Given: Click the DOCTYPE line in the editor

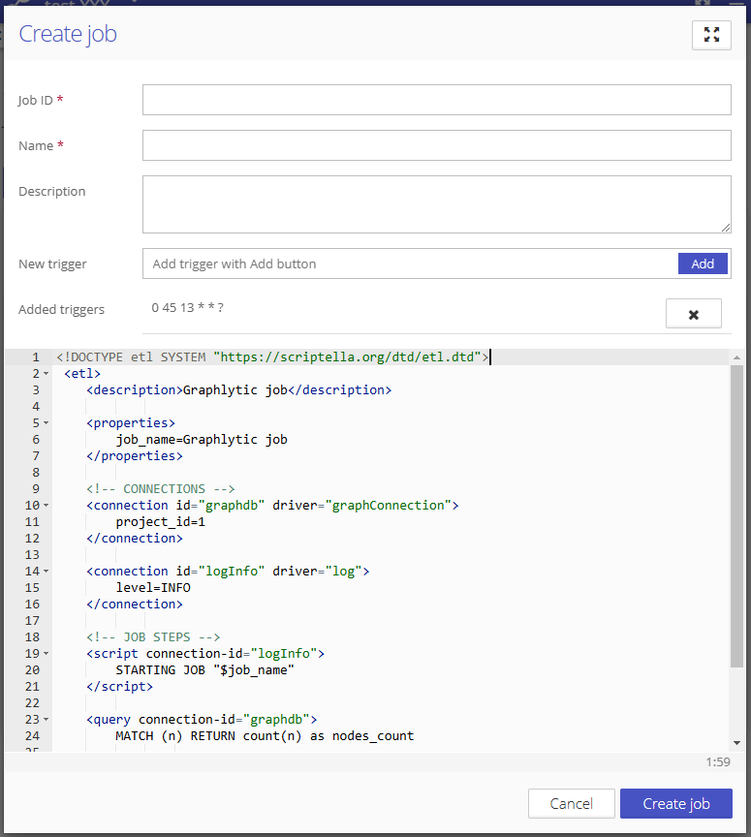Looking at the screenshot, I should tap(271, 357).
